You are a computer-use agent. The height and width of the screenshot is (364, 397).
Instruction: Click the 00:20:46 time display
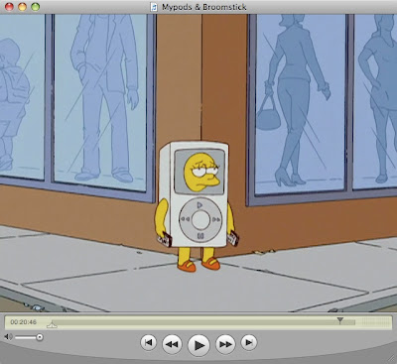pos(23,321)
